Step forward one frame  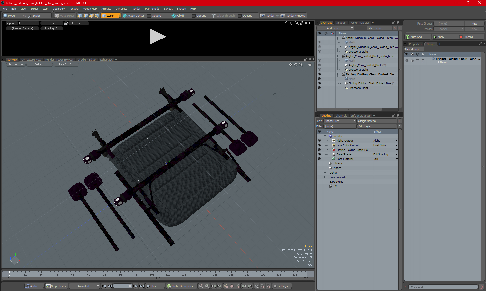coord(135,286)
